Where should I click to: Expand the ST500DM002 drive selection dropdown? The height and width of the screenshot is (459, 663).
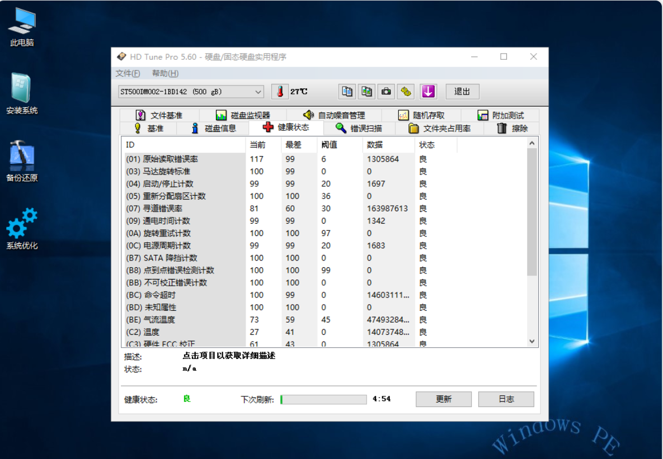258,92
